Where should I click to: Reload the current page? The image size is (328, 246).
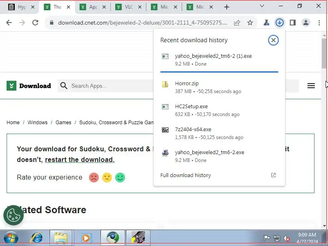tap(35, 23)
